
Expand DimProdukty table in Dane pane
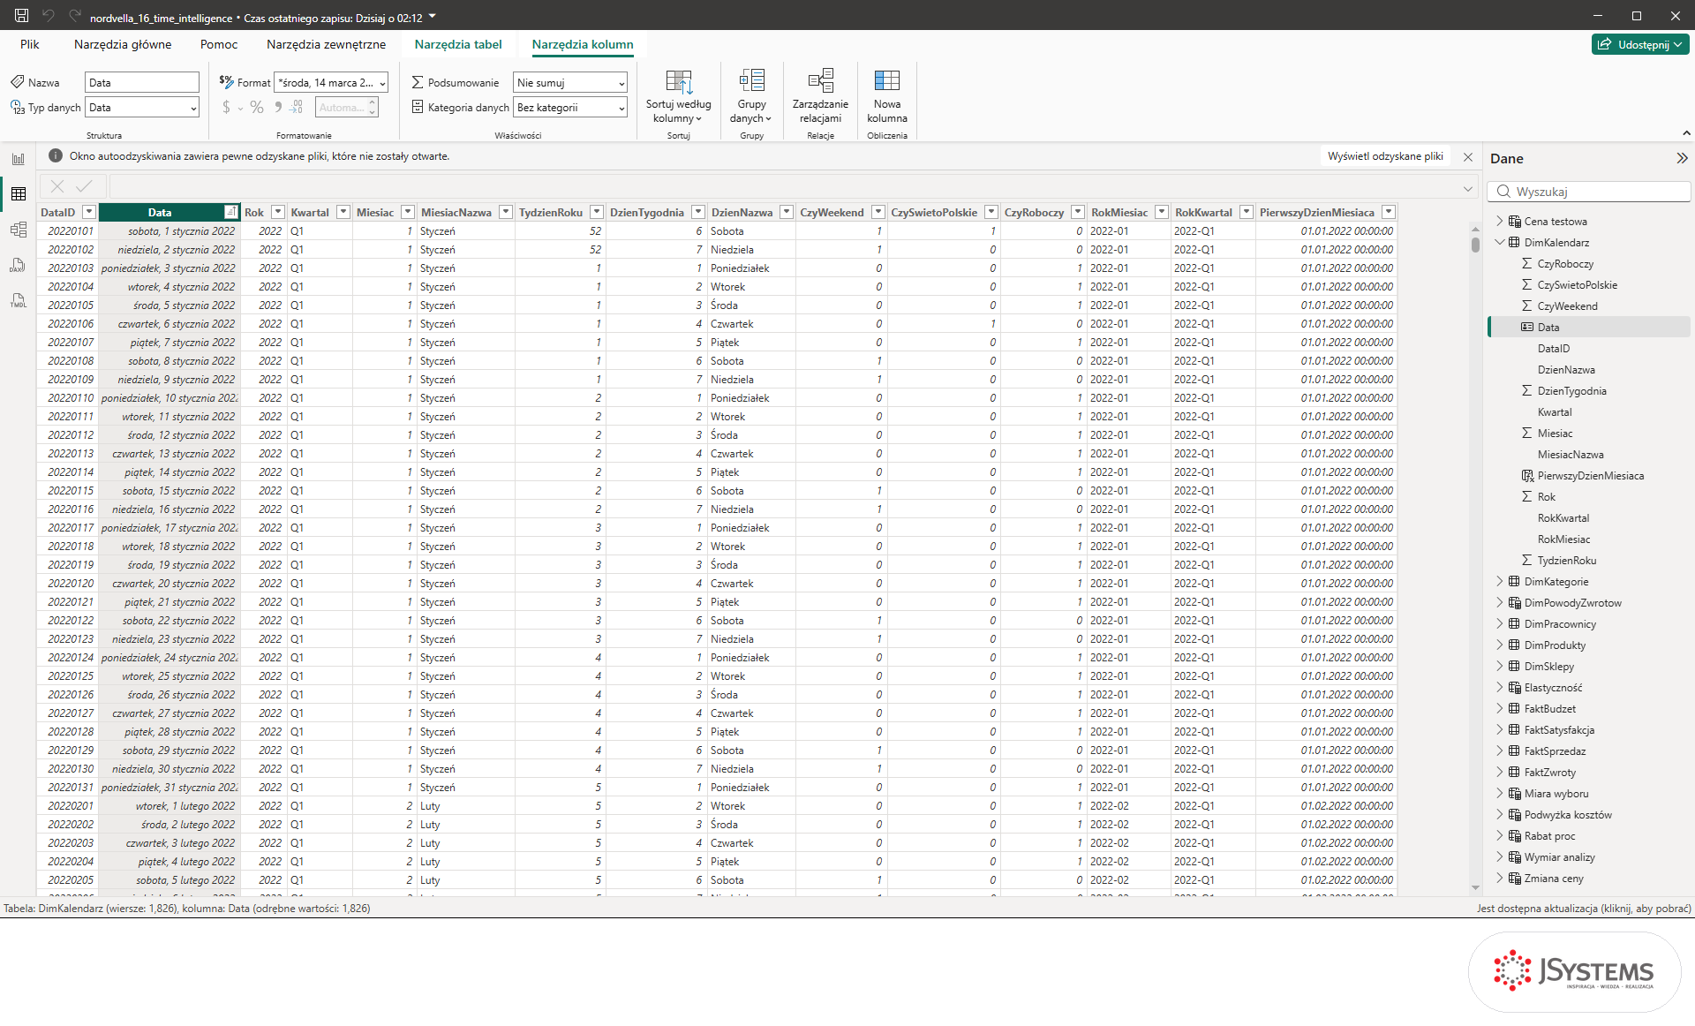[x=1499, y=645]
